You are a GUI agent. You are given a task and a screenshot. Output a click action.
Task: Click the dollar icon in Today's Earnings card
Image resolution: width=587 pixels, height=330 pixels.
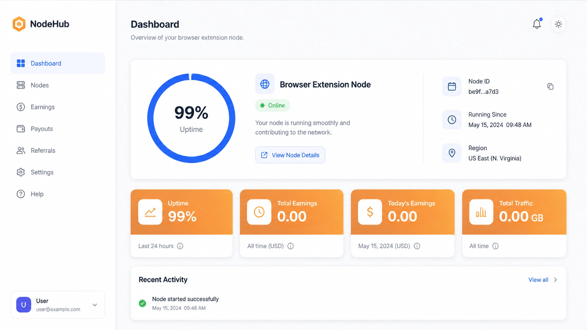coord(370,212)
